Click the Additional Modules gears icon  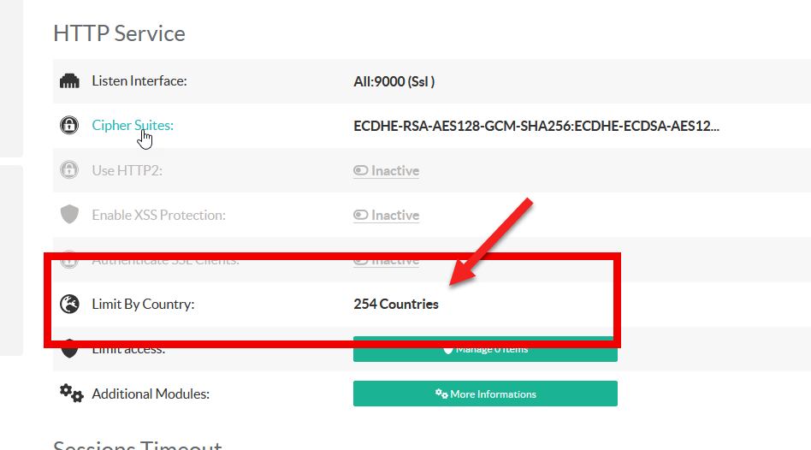tap(71, 394)
